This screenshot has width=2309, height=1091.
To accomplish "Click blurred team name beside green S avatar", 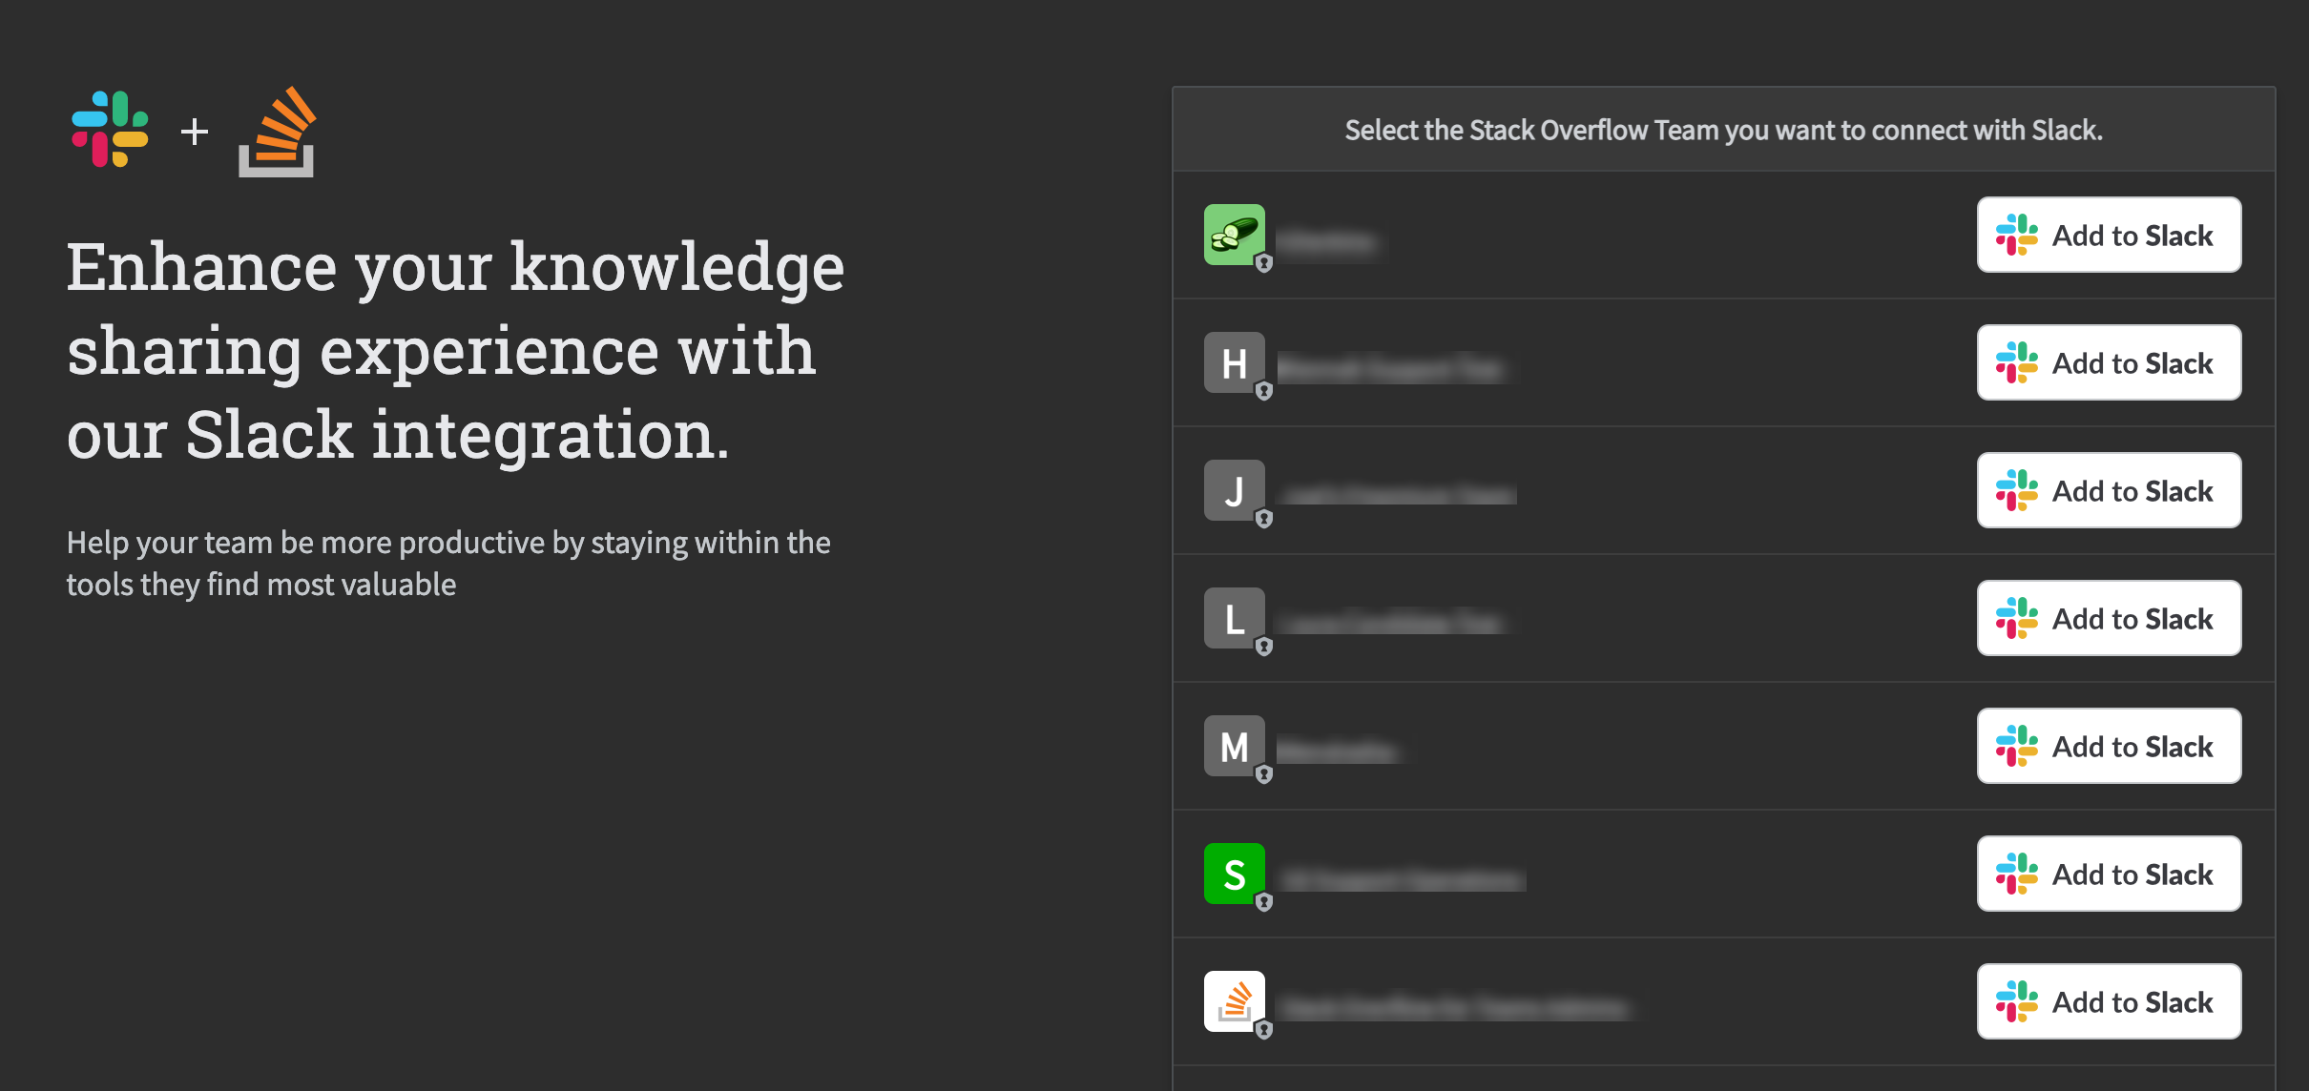I will point(1401,879).
